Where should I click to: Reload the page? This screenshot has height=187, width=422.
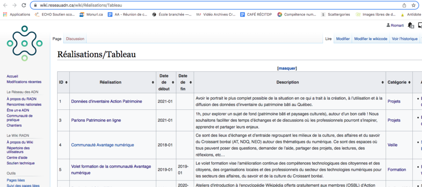[24, 5]
